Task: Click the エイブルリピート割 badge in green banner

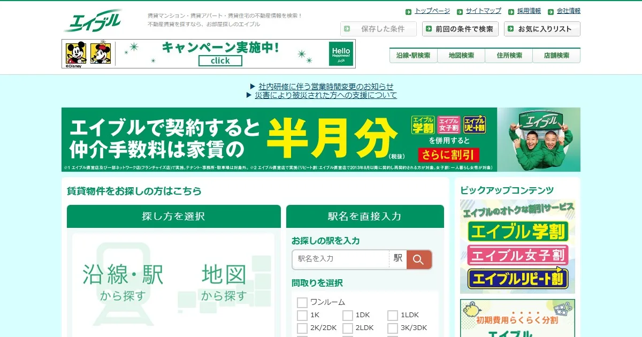Action: 474,125
